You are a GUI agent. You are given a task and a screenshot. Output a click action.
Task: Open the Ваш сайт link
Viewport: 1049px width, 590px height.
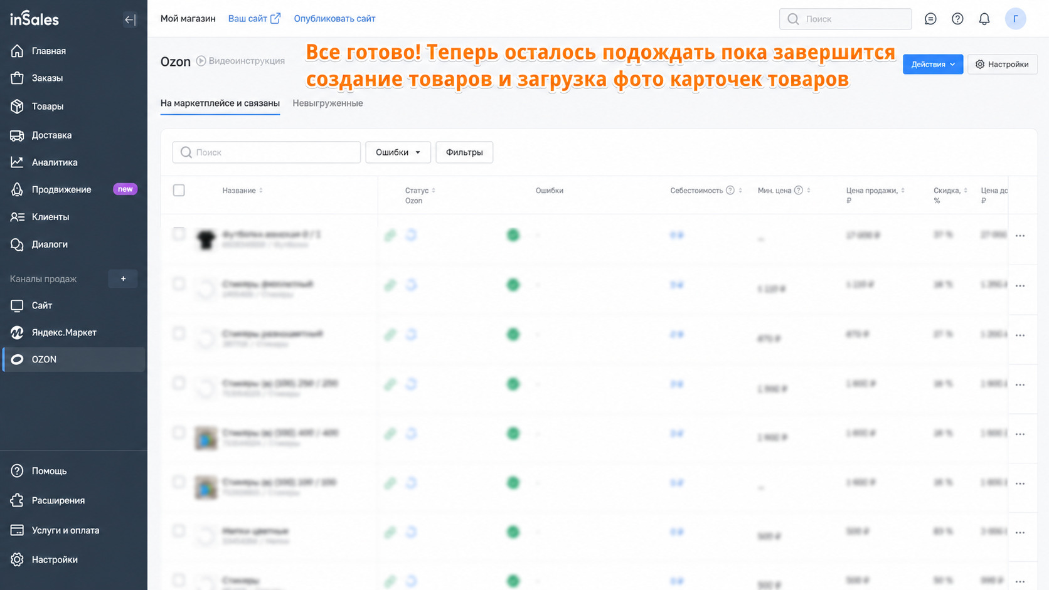pyautogui.click(x=254, y=19)
